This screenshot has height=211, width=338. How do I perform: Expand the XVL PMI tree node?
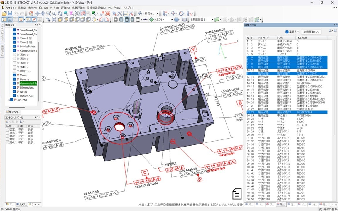click(x=9, y=100)
